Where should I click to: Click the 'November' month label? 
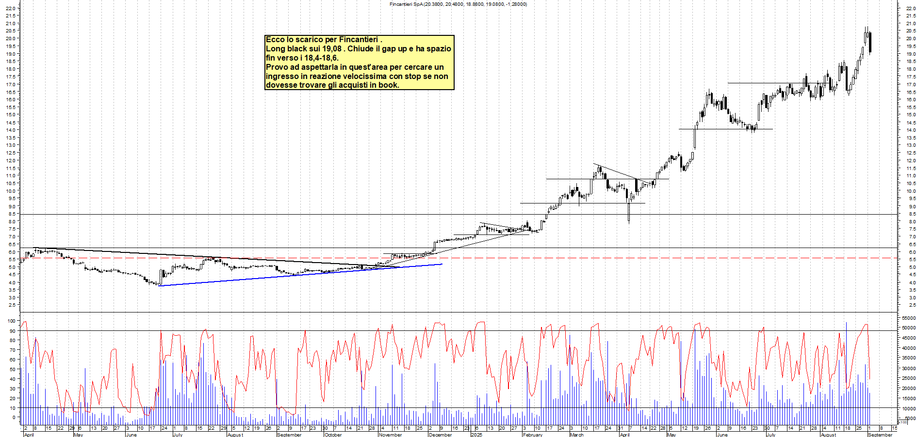390,435
